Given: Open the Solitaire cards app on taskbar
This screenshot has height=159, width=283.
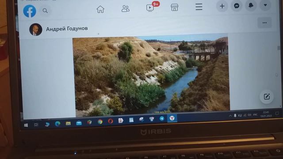Looking at the screenshot, I should coord(152,119).
